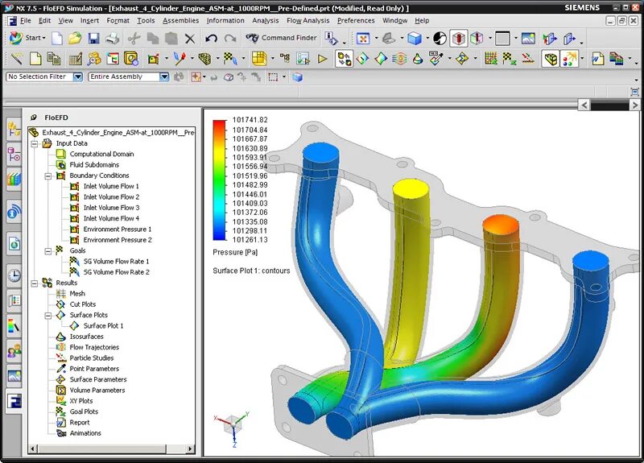Collapse the Results tree node
The image size is (644, 463).
point(35,283)
